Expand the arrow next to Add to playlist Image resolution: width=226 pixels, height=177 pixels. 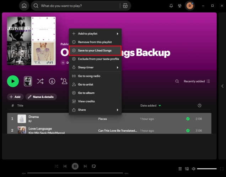click(x=118, y=34)
